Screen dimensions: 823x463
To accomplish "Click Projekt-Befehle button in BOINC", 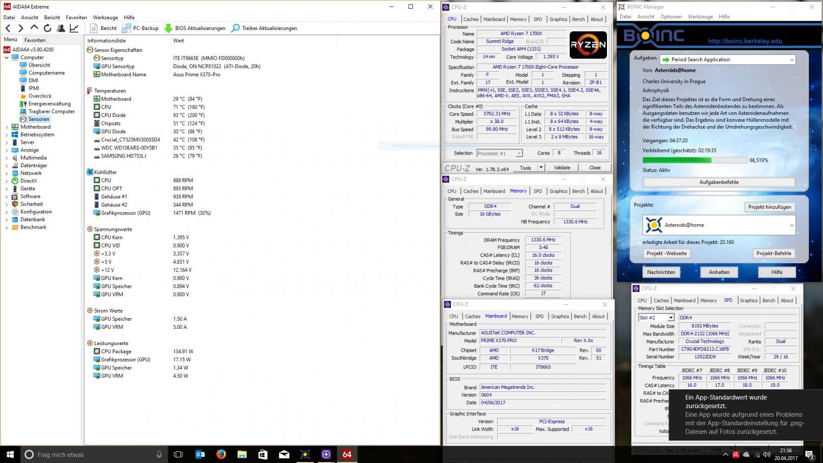I will (774, 253).
